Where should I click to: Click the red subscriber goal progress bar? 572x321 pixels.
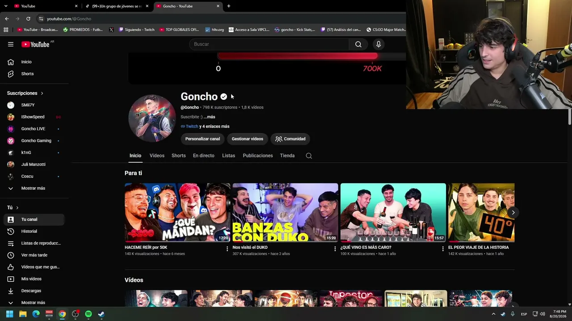click(x=298, y=56)
